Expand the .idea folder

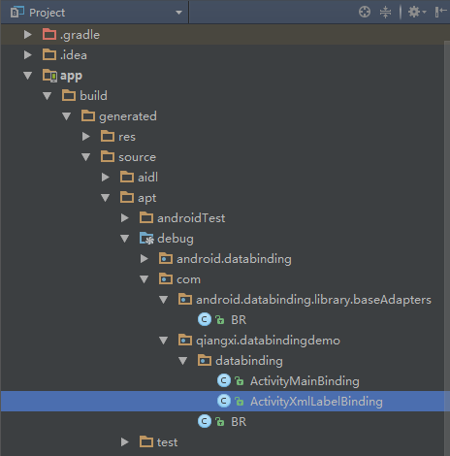coord(28,55)
